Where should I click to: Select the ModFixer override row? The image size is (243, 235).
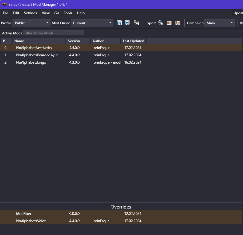[x=121, y=214]
